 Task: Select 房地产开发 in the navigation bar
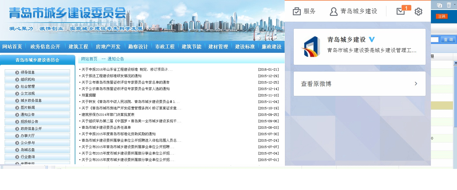tap(108, 47)
